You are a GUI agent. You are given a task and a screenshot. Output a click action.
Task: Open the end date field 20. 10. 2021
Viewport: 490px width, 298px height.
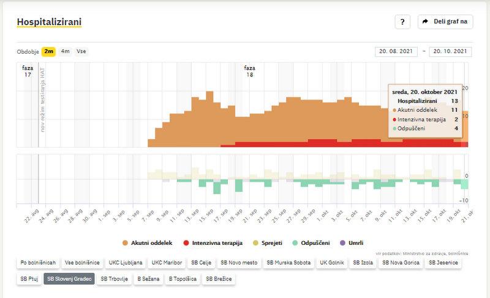click(x=450, y=51)
